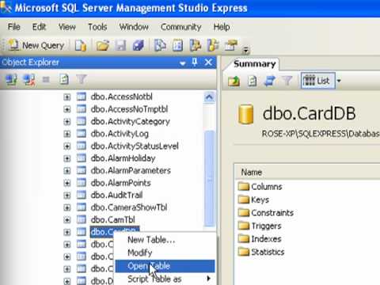The height and width of the screenshot is (285, 380).
Task: Click the Disconnect icon in Object Explorer
Action: 29,79
